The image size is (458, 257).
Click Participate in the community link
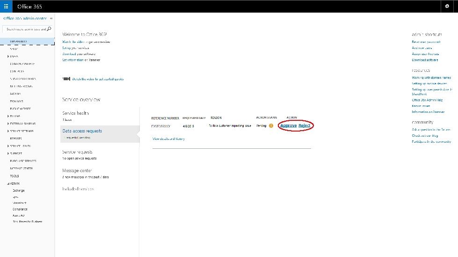tap(431, 142)
